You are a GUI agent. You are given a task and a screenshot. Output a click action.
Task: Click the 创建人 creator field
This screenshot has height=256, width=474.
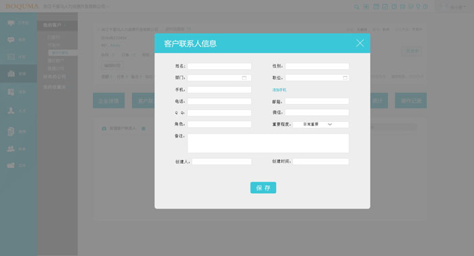(x=221, y=162)
